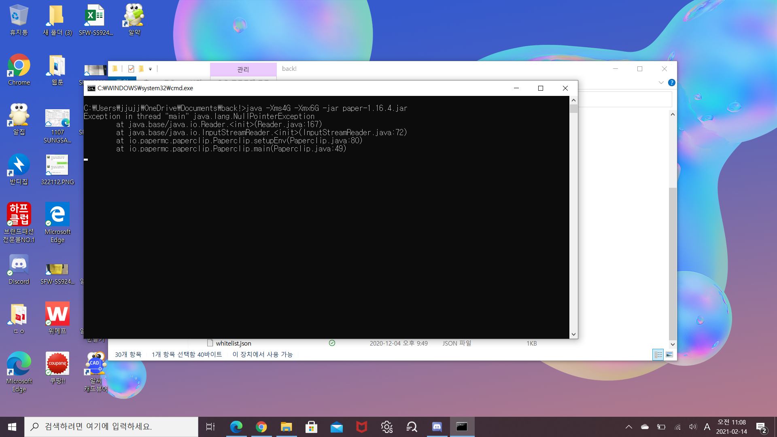
Task: Expand the Explorer ribbon chevron
Action: click(661, 83)
